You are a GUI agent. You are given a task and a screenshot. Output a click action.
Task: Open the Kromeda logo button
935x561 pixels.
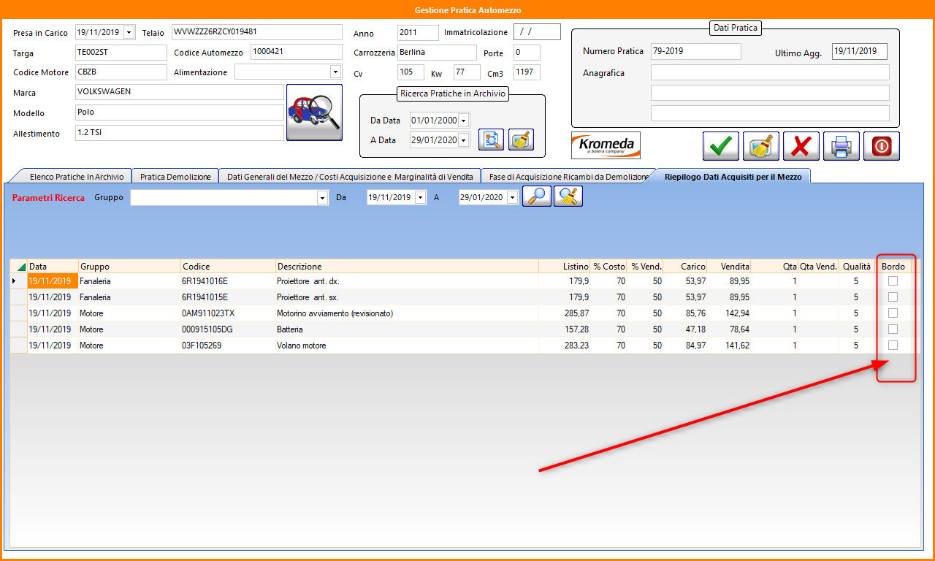pos(606,145)
